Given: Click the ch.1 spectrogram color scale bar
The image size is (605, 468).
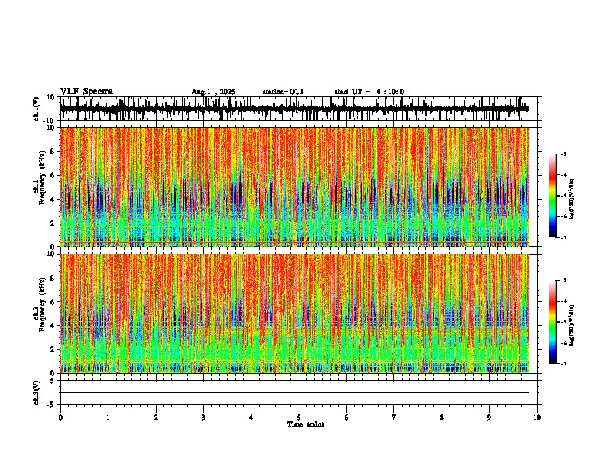Looking at the screenshot, I should point(553,196).
